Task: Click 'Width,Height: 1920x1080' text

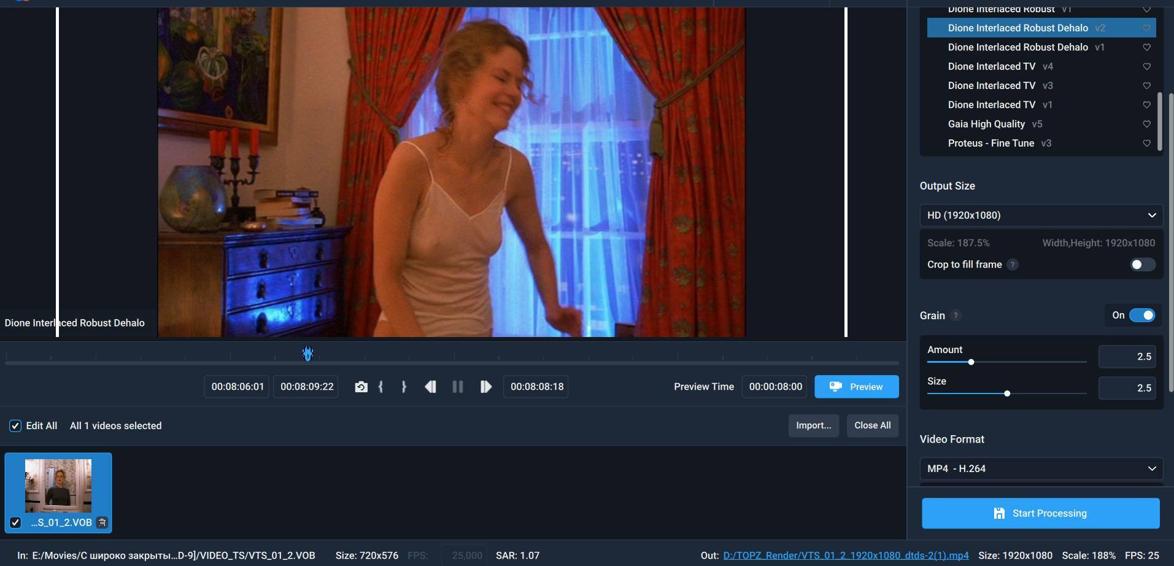Action: 1099,243
